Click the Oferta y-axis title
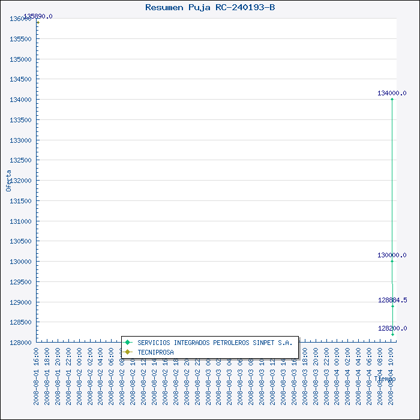This screenshot has height=420, width=420. click(8, 180)
